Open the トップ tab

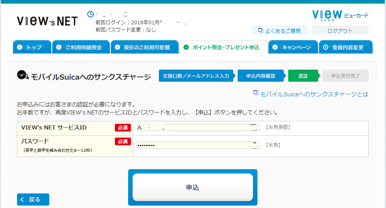click(32, 47)
